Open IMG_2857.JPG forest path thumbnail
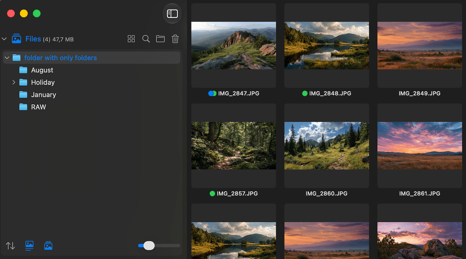Viewport: 466px width, 259px height. coord(234,146)
